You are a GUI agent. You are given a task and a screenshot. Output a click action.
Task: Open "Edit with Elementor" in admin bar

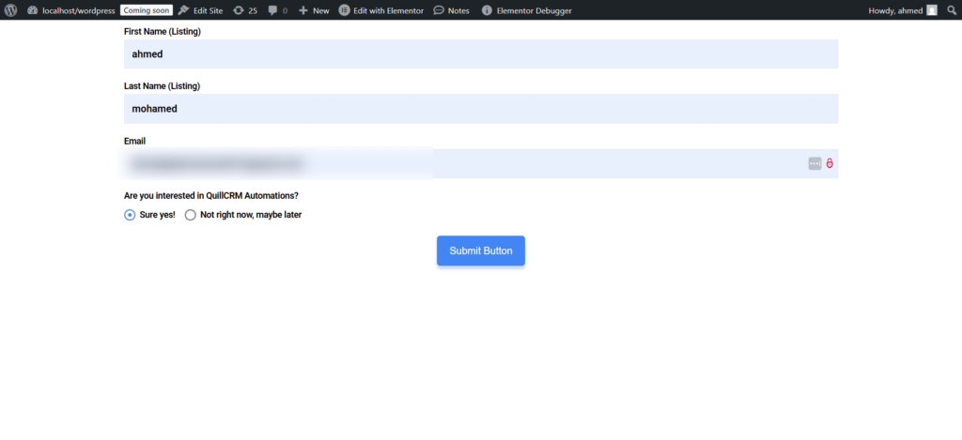381,10
